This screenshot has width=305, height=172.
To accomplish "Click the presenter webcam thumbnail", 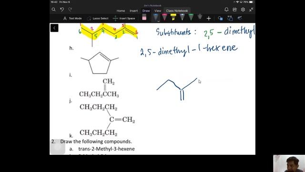I will pyautogui.click(x=289, y=163).
